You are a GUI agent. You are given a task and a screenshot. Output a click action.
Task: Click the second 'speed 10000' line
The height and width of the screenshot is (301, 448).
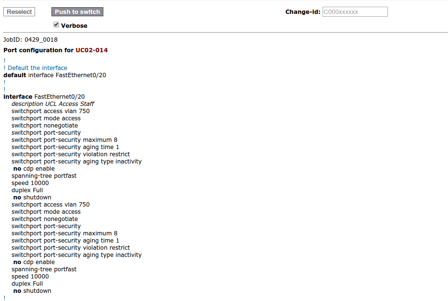tap(30, 277)
